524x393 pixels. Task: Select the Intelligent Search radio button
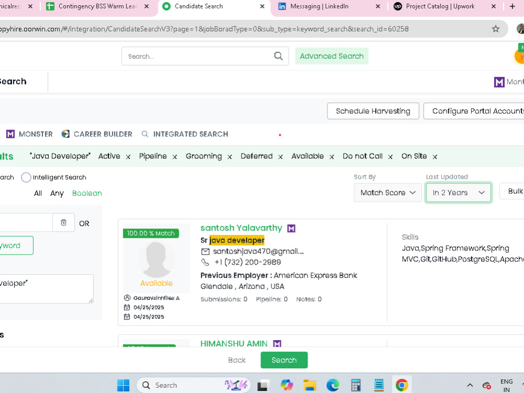click(x=26, y=177)
